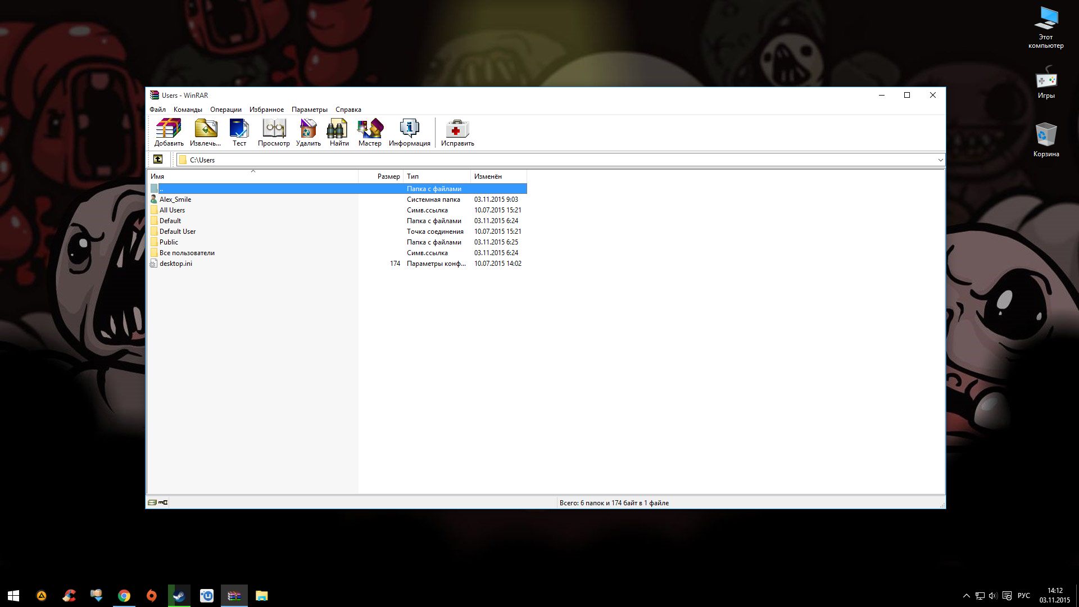Sort the list by the Изменён column
The image size is (1079, 607).
click(498, 176)
